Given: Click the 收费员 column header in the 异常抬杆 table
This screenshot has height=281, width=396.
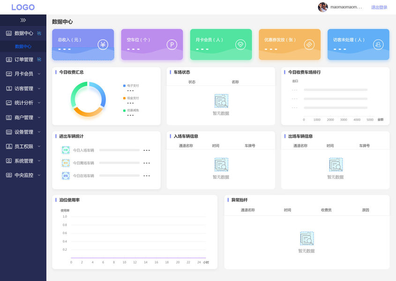Looking at the screenshot, I should click(326, 210).
